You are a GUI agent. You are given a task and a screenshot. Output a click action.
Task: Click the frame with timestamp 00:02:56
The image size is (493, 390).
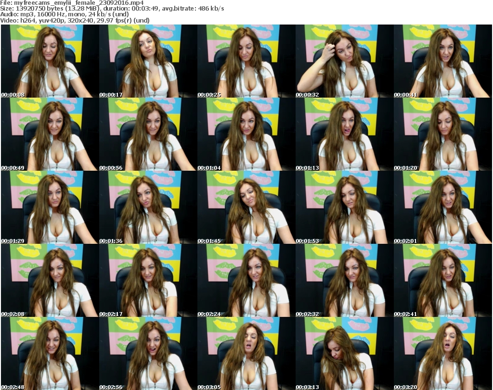pyautogui.click(x=148, y=353)
